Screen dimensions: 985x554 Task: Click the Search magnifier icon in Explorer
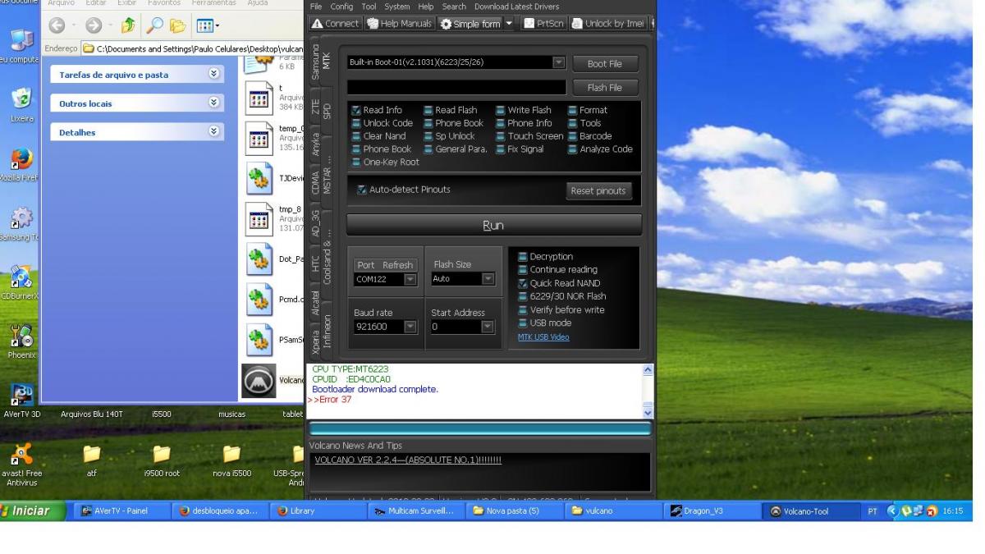(156, 26)
